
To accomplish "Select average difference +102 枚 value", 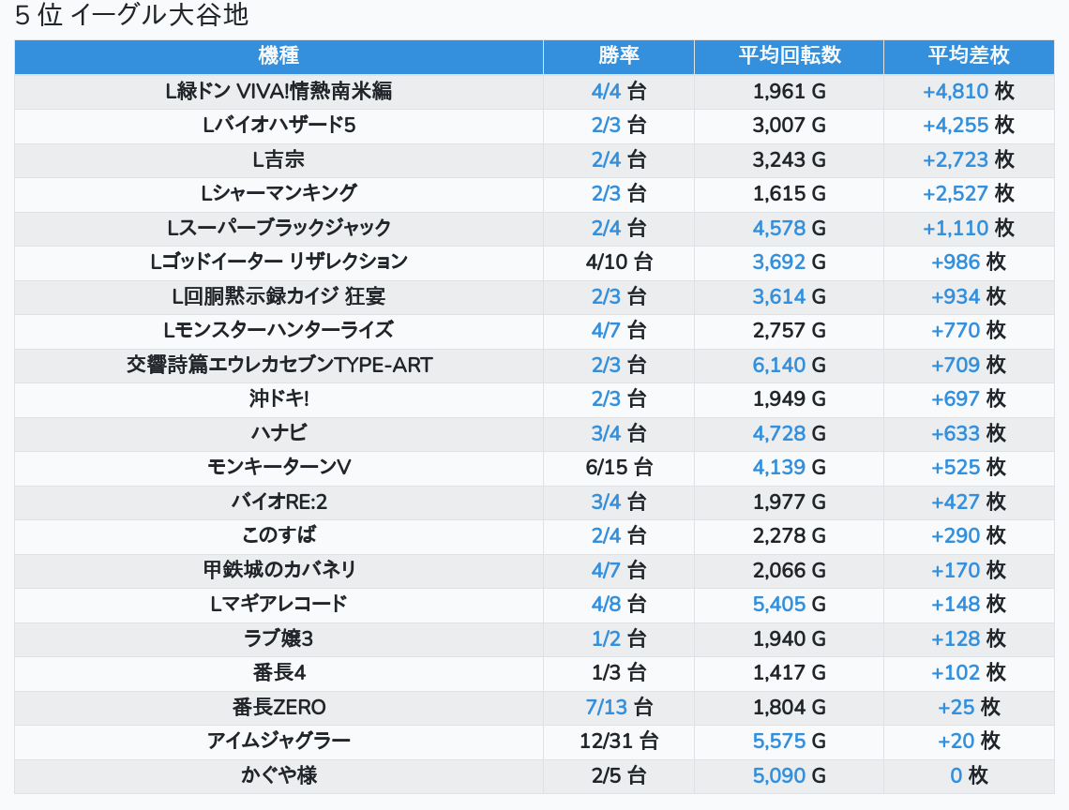I will pyautogui.click(x=968, y=673).
